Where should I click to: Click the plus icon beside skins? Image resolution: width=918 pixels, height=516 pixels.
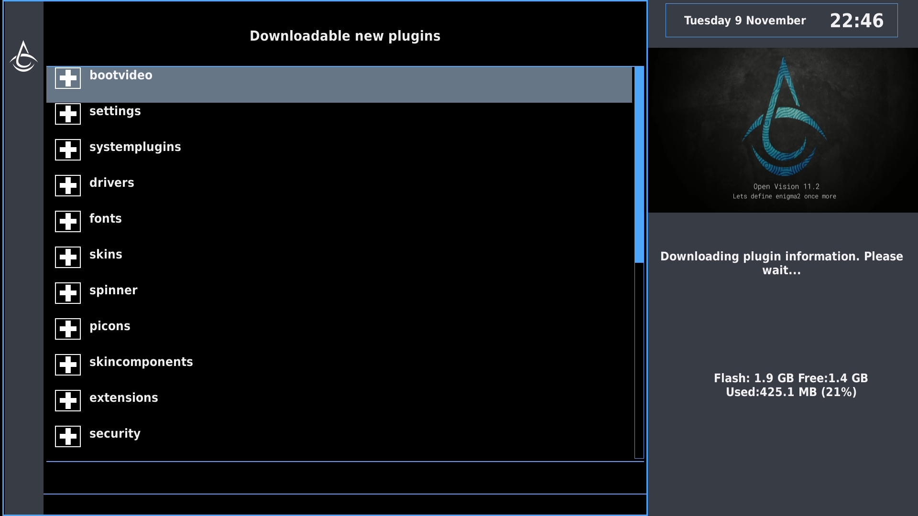pos(68,257)
